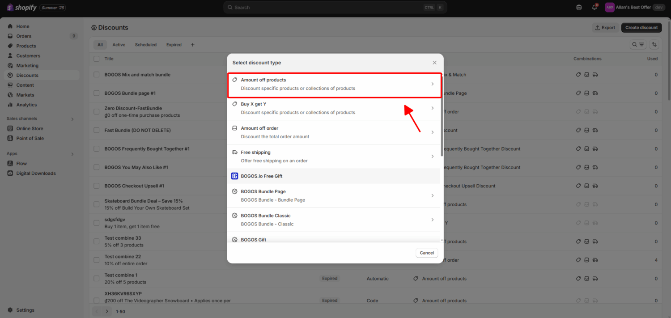Switch to the Expired tab
Screen dimensions: 671x318
click(174, 45)
